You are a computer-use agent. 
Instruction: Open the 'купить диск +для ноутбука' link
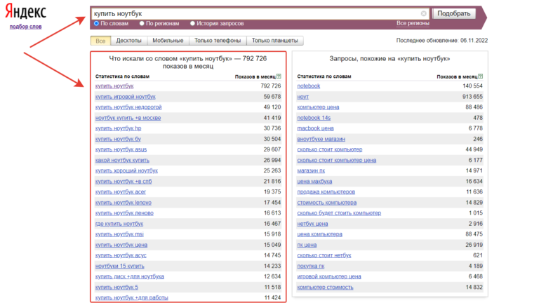(x=130, y=276)
